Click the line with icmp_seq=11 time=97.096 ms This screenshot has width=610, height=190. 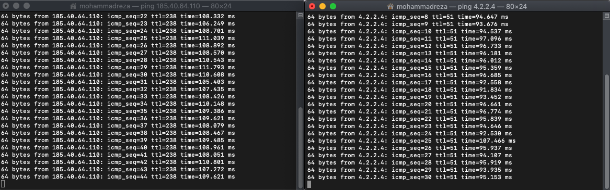409,39
